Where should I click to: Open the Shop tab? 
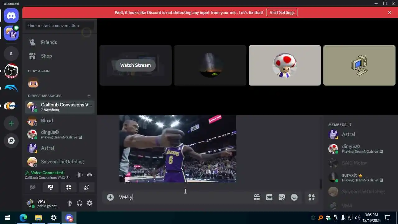click(60, 56)
